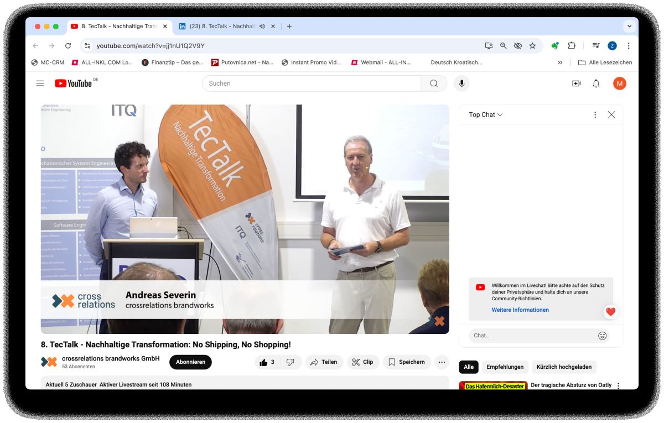Screen dimensions: 664x423
Task: Select the Kürzlich hochgeladen chip
Action: tap(564, 367)
